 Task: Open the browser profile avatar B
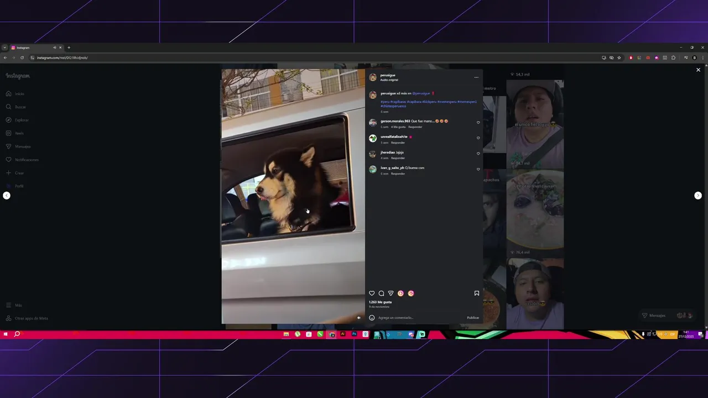click(695, 57)
